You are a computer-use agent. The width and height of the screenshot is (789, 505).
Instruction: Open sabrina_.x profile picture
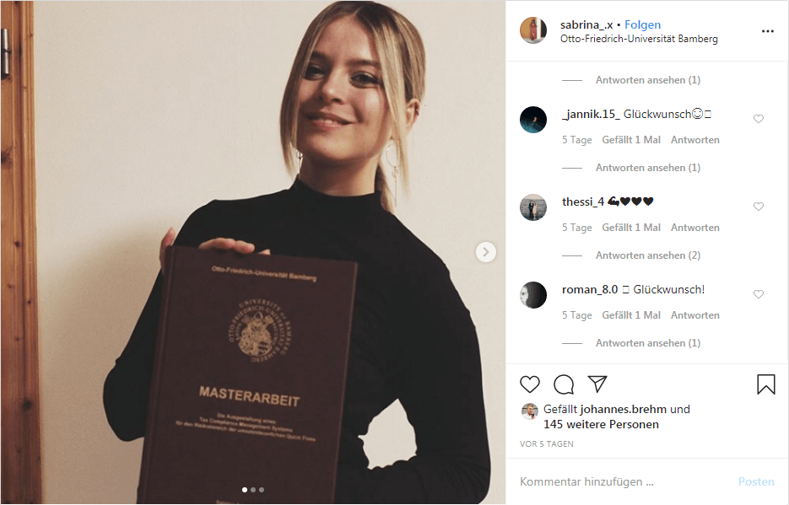[532, 30]
